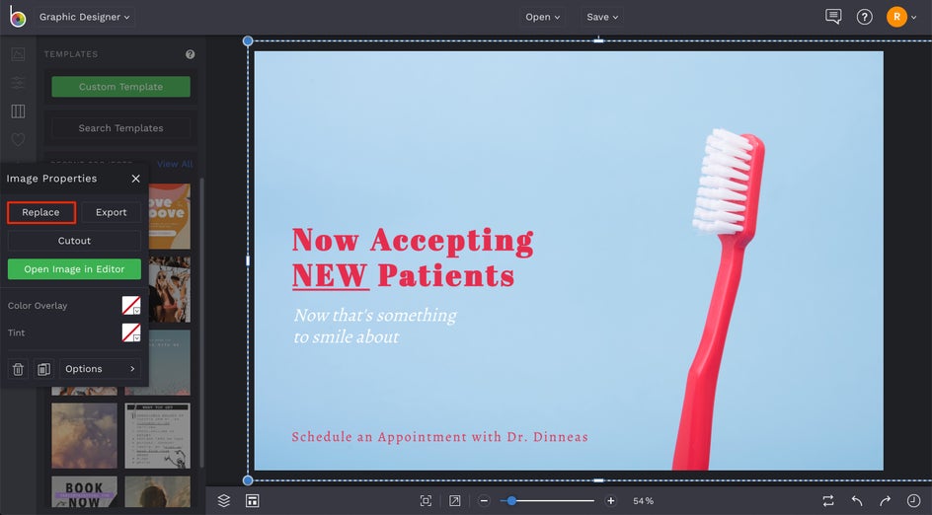This screenshot has height=515, width=932.
Task: Zoom out with minus icon
Action: (x=484, y=501)
